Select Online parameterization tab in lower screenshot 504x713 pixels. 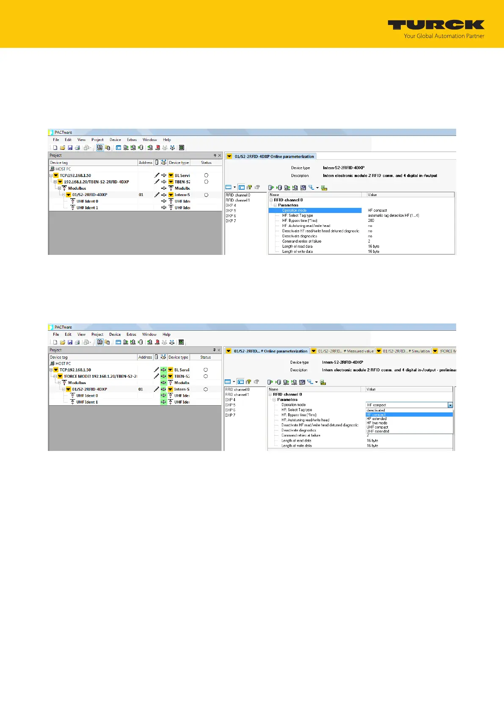[x=267, y=351]
